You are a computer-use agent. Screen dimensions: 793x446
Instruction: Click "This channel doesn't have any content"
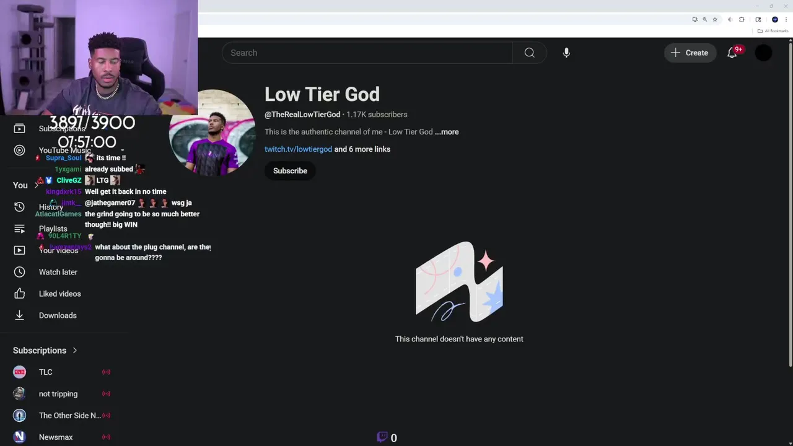459,339
